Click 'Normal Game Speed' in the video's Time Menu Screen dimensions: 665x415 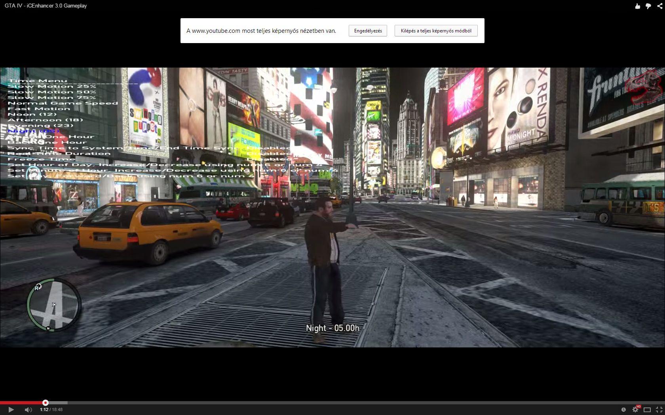pyautogui.click(x=63, y=103)
